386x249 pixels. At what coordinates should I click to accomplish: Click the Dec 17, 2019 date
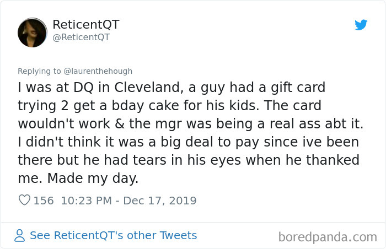160,201
